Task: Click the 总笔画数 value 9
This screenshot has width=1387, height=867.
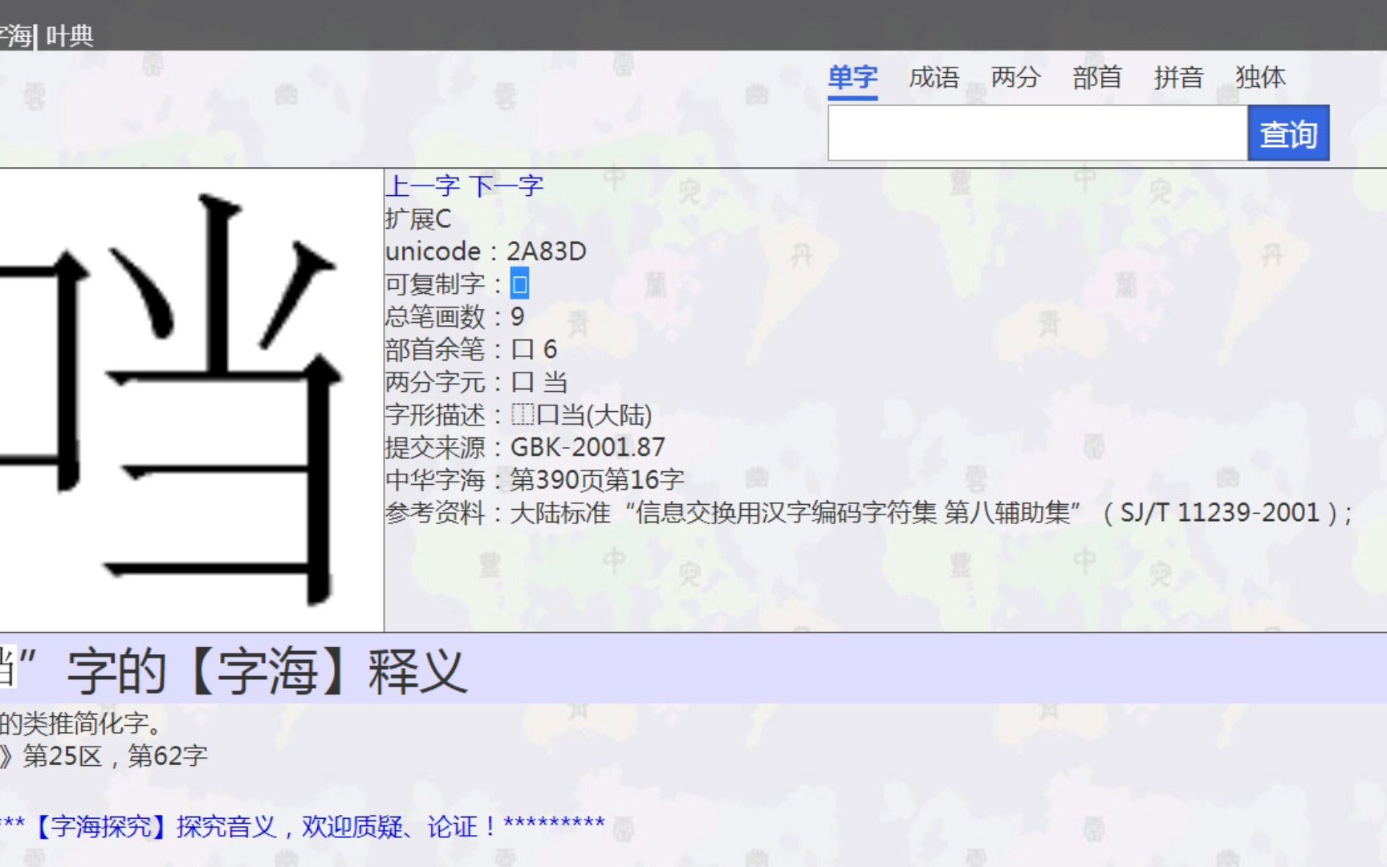Action: click(x=517, y=316)
